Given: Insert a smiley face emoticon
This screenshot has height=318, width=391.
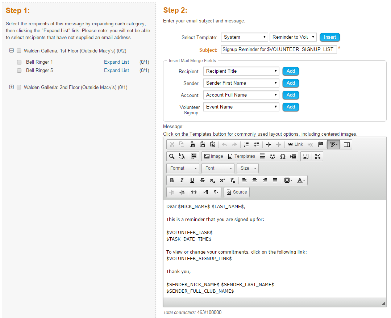Looking at the screenshot, I should [273, 156].
